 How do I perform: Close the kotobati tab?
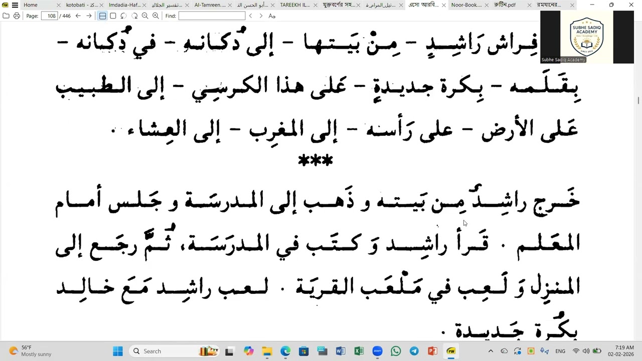[101, 5]
